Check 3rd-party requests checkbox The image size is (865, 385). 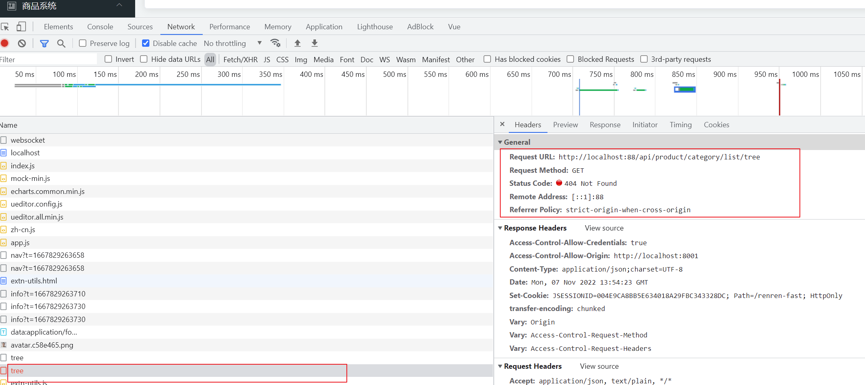pyautogui.click(x=644, y=59)
